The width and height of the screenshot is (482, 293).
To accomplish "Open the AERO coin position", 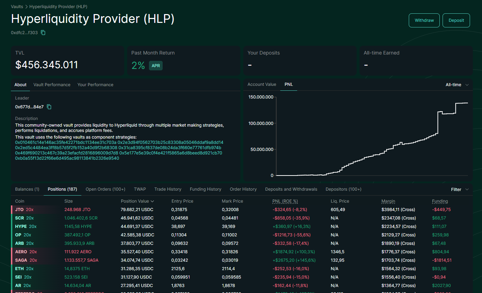I will click(21, 252).
